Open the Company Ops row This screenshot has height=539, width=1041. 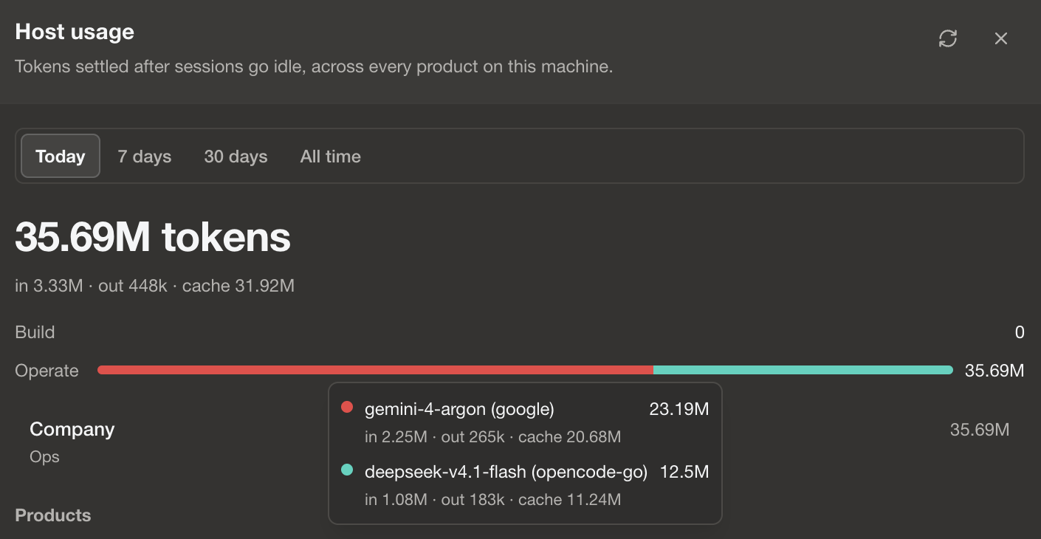pos(519,442)
